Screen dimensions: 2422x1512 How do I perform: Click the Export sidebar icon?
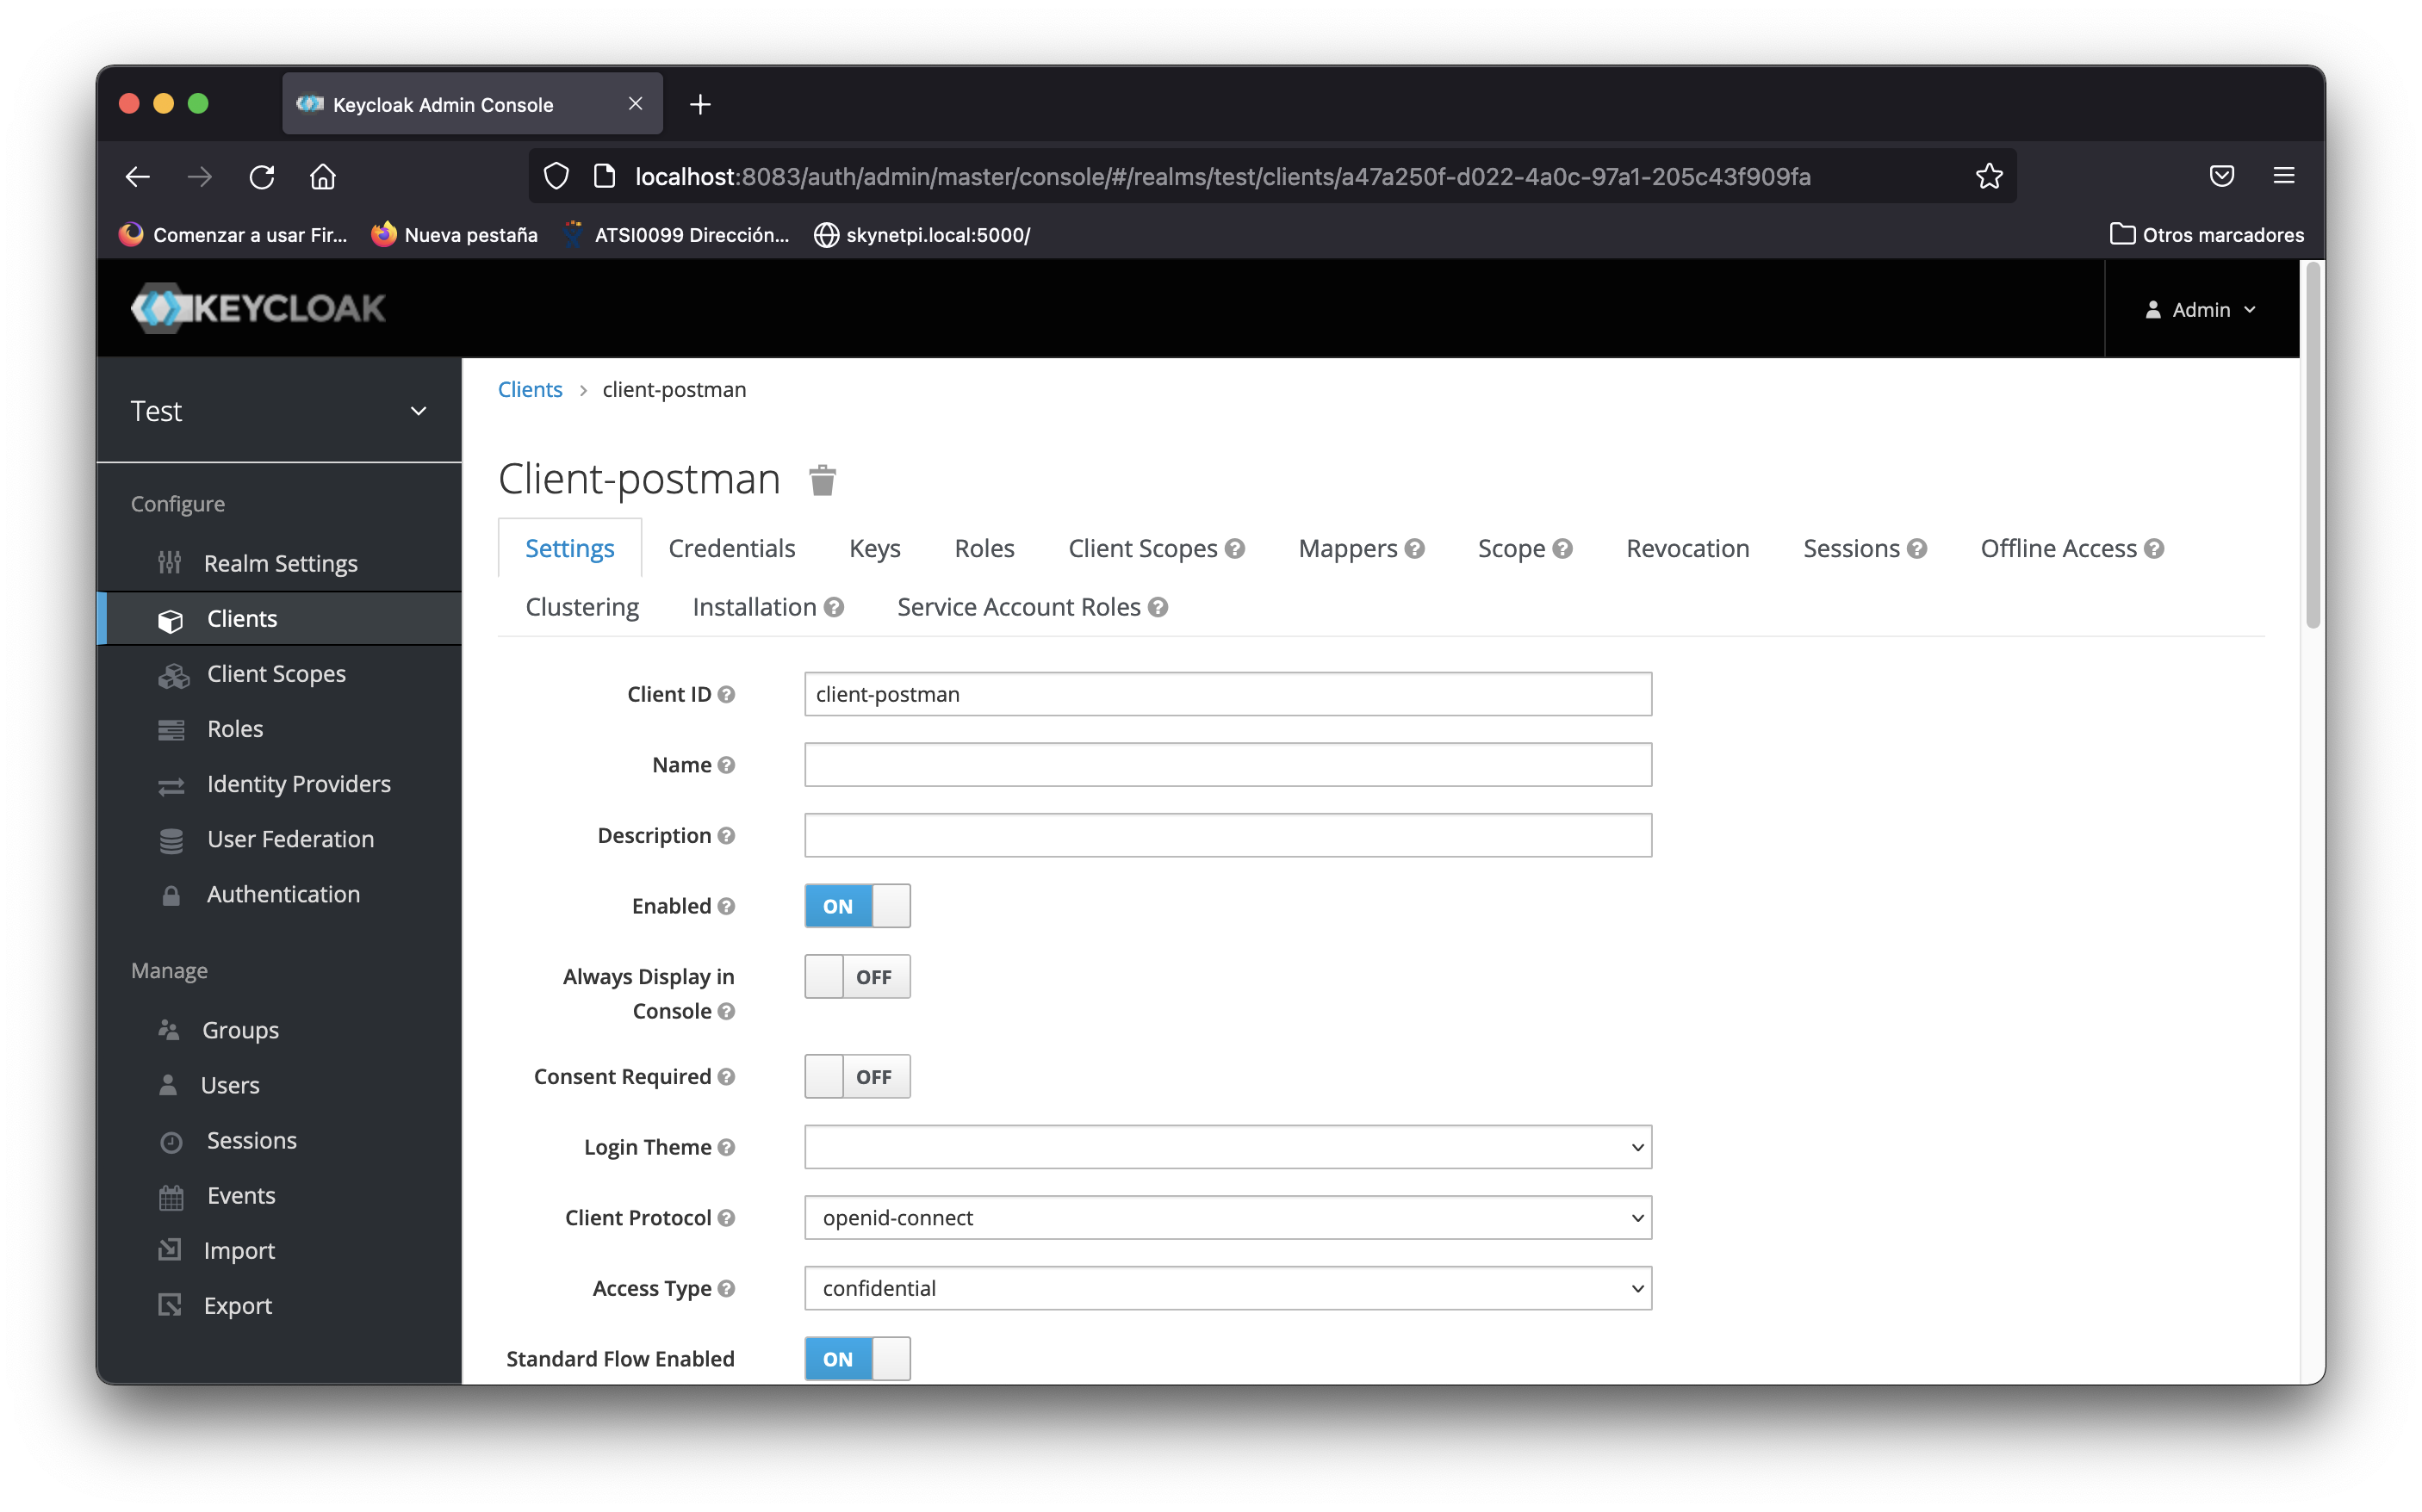coord(170,1305)
